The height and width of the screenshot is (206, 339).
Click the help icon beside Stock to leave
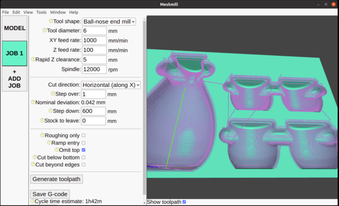click(x=42, y=120)
